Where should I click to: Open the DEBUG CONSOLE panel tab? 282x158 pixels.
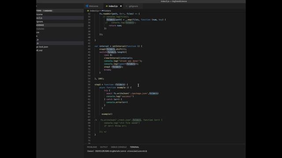coord(119,147)
